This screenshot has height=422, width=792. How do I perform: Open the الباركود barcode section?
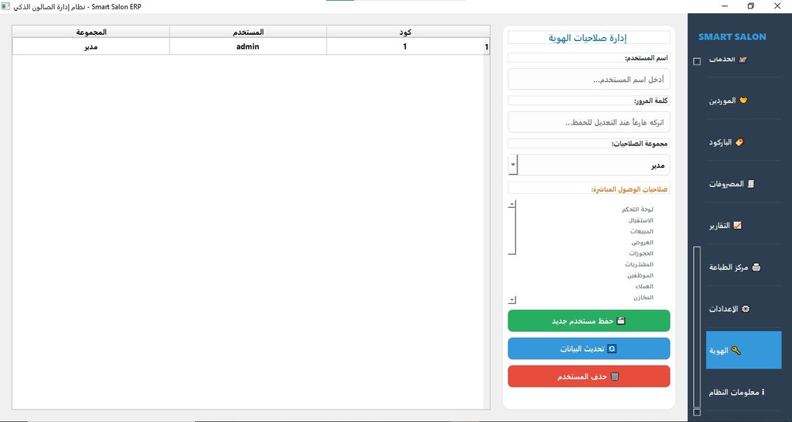(743, 142)
